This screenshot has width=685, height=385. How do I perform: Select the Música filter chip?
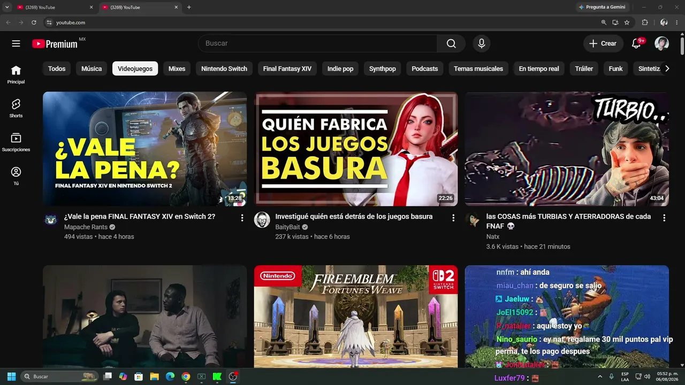[92, 68]
